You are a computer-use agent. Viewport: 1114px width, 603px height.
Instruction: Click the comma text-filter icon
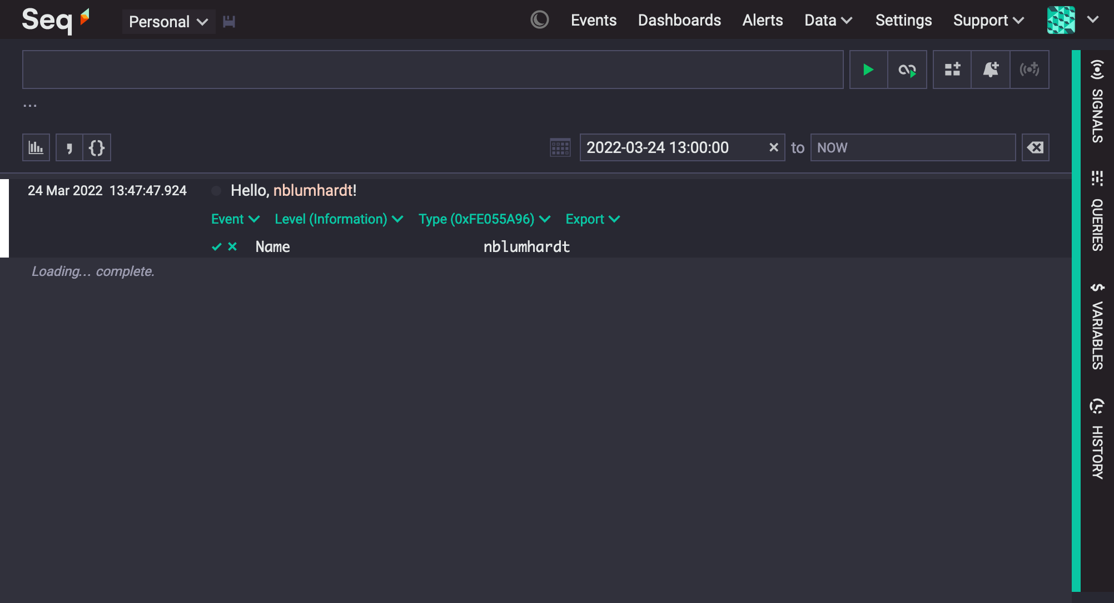coord(69,147)
